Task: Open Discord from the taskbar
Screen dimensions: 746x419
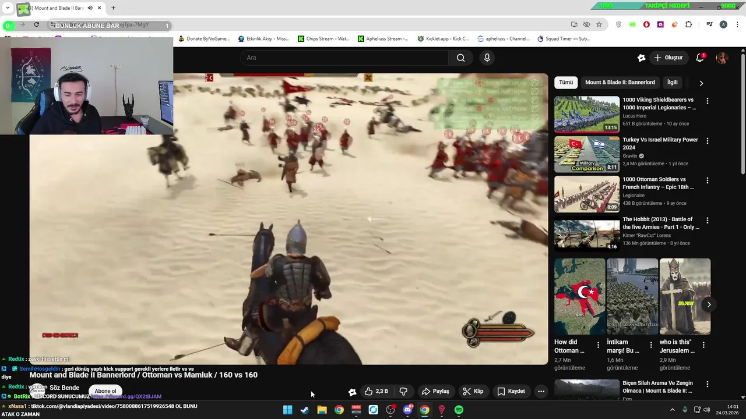Action: (x=407, y=410)
